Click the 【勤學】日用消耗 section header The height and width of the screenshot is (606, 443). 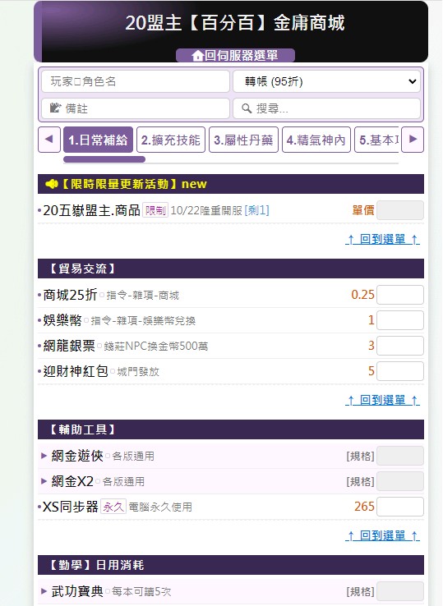(231, 565)
